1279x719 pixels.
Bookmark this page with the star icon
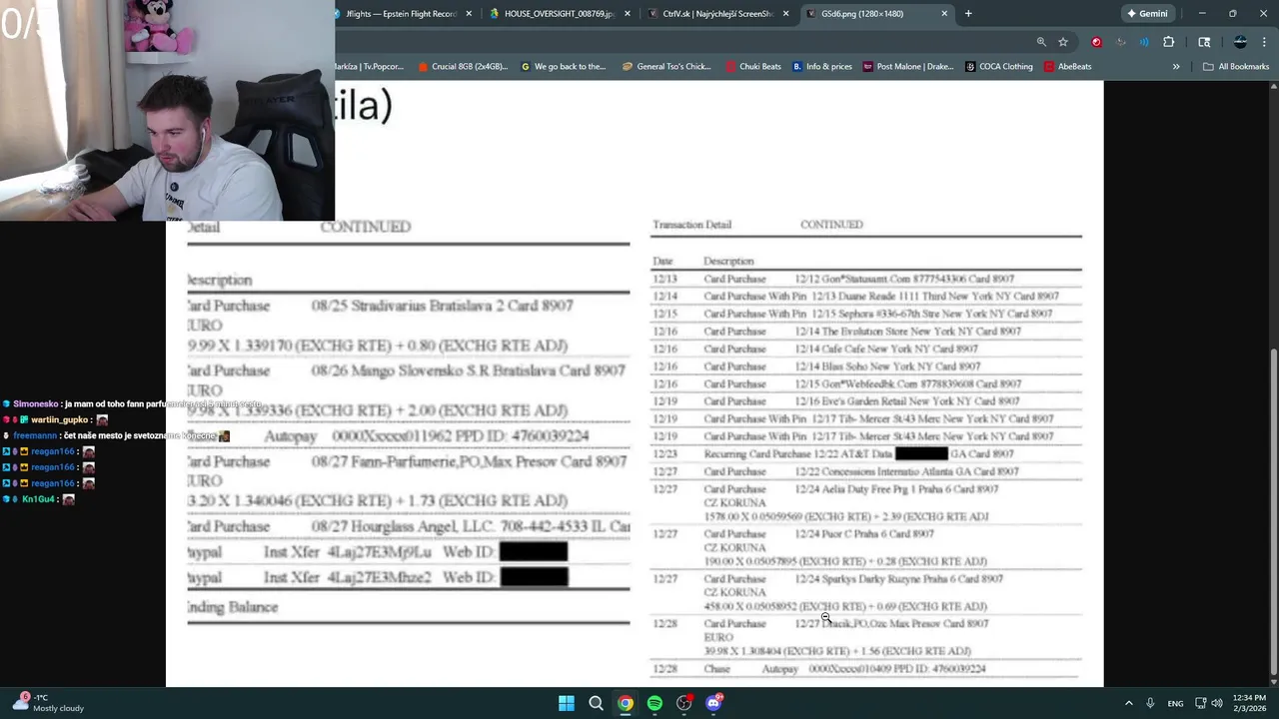[x=1063, y=42]
